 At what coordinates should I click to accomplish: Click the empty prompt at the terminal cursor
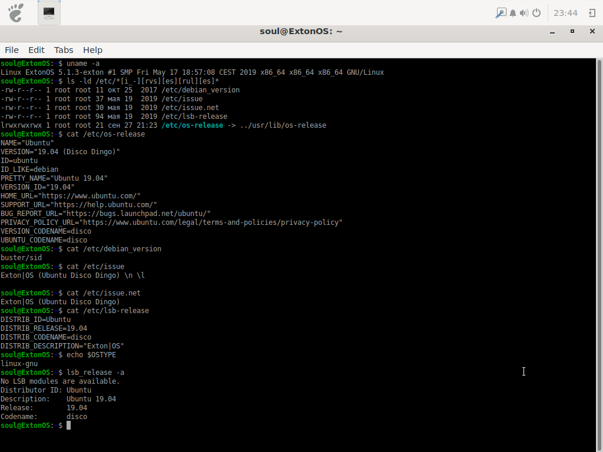pos(68,426)
